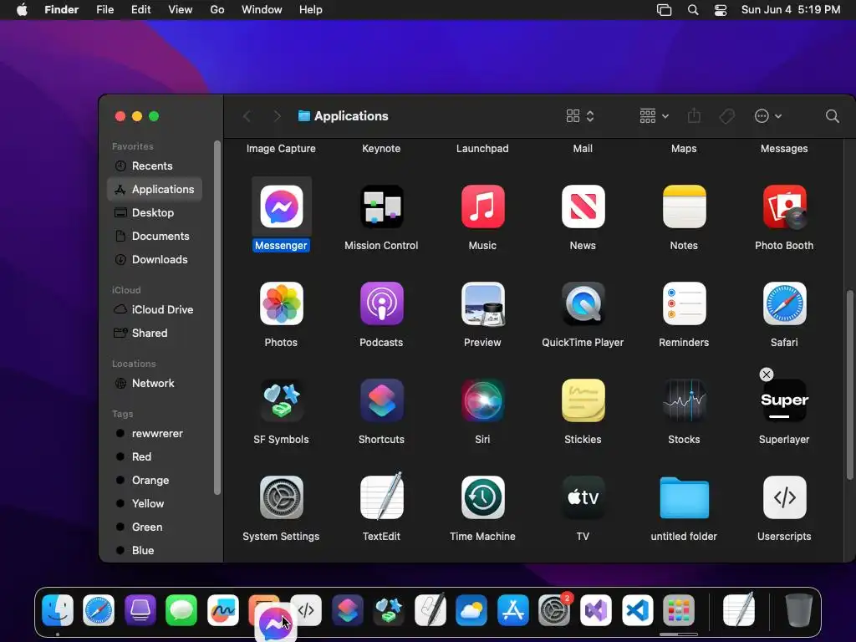Select the Shortcuts icon in Applications window
The image size is (856, 642).
pos(381,400)
